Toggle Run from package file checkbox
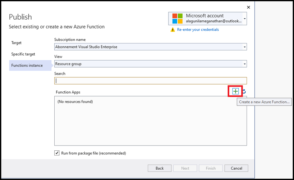 point(57,153)
